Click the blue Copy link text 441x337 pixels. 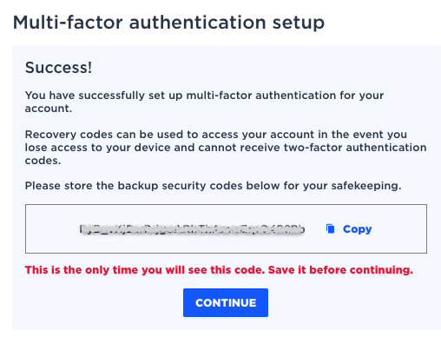click(357, 229)
